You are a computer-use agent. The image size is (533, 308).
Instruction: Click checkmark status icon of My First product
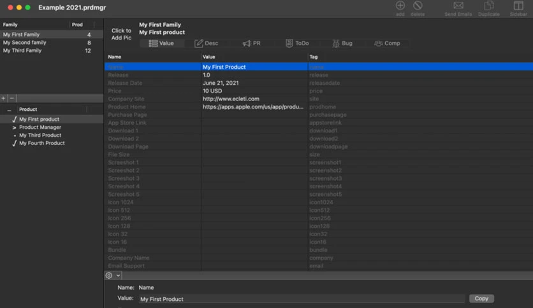coord(14,120)
